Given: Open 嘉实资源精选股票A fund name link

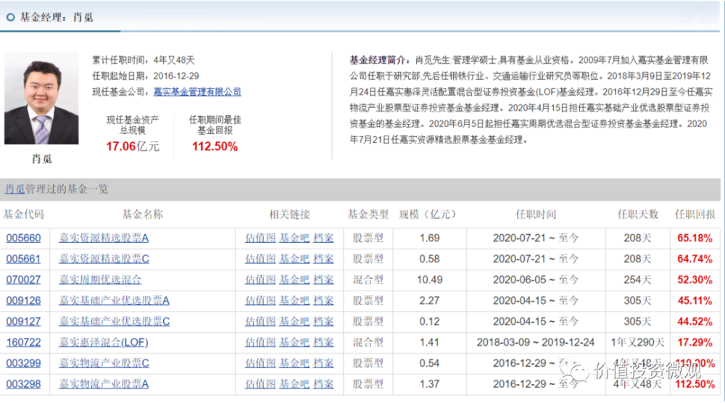Looking at the screenshot, I should (x=104, y=238).
